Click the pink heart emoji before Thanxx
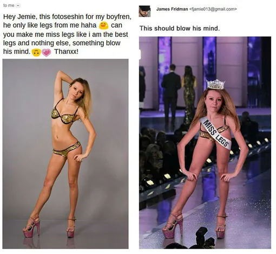Screen dimensions: 276x254 point(47,53)
